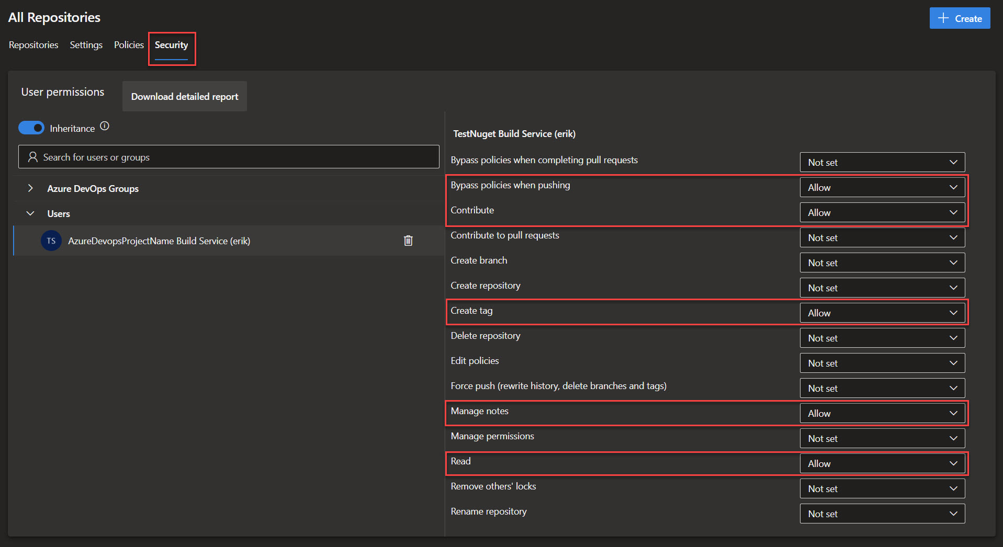Open the Create branch permission dropdown
Screen dimensions: 1003x547
(882, 263)
